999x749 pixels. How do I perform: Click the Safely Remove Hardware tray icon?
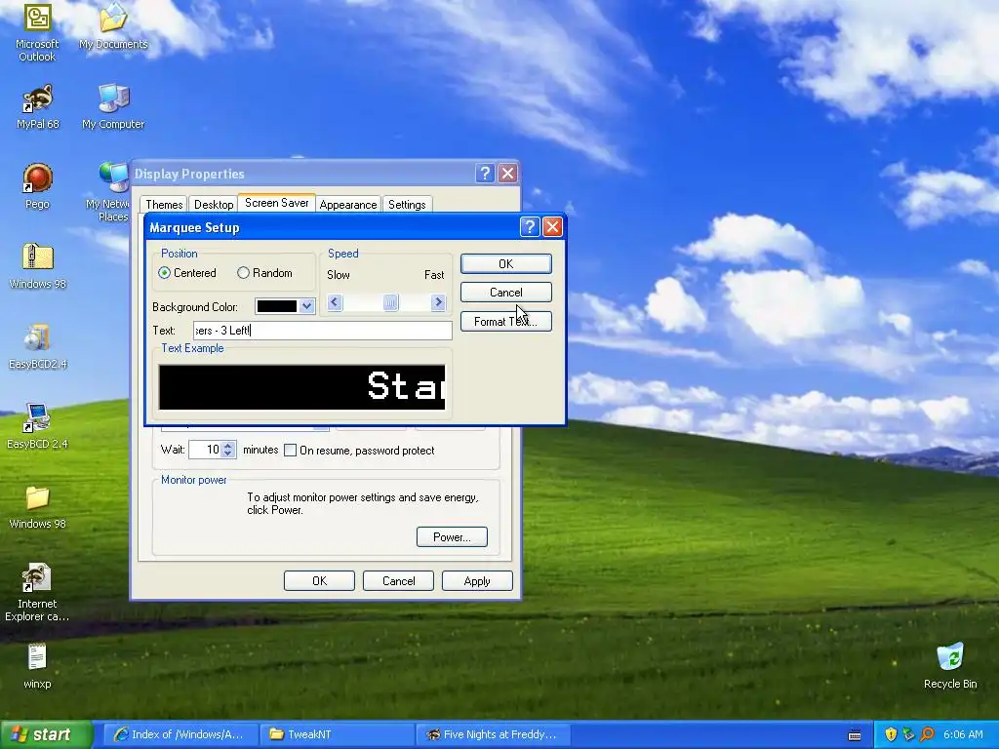(908, 734)
